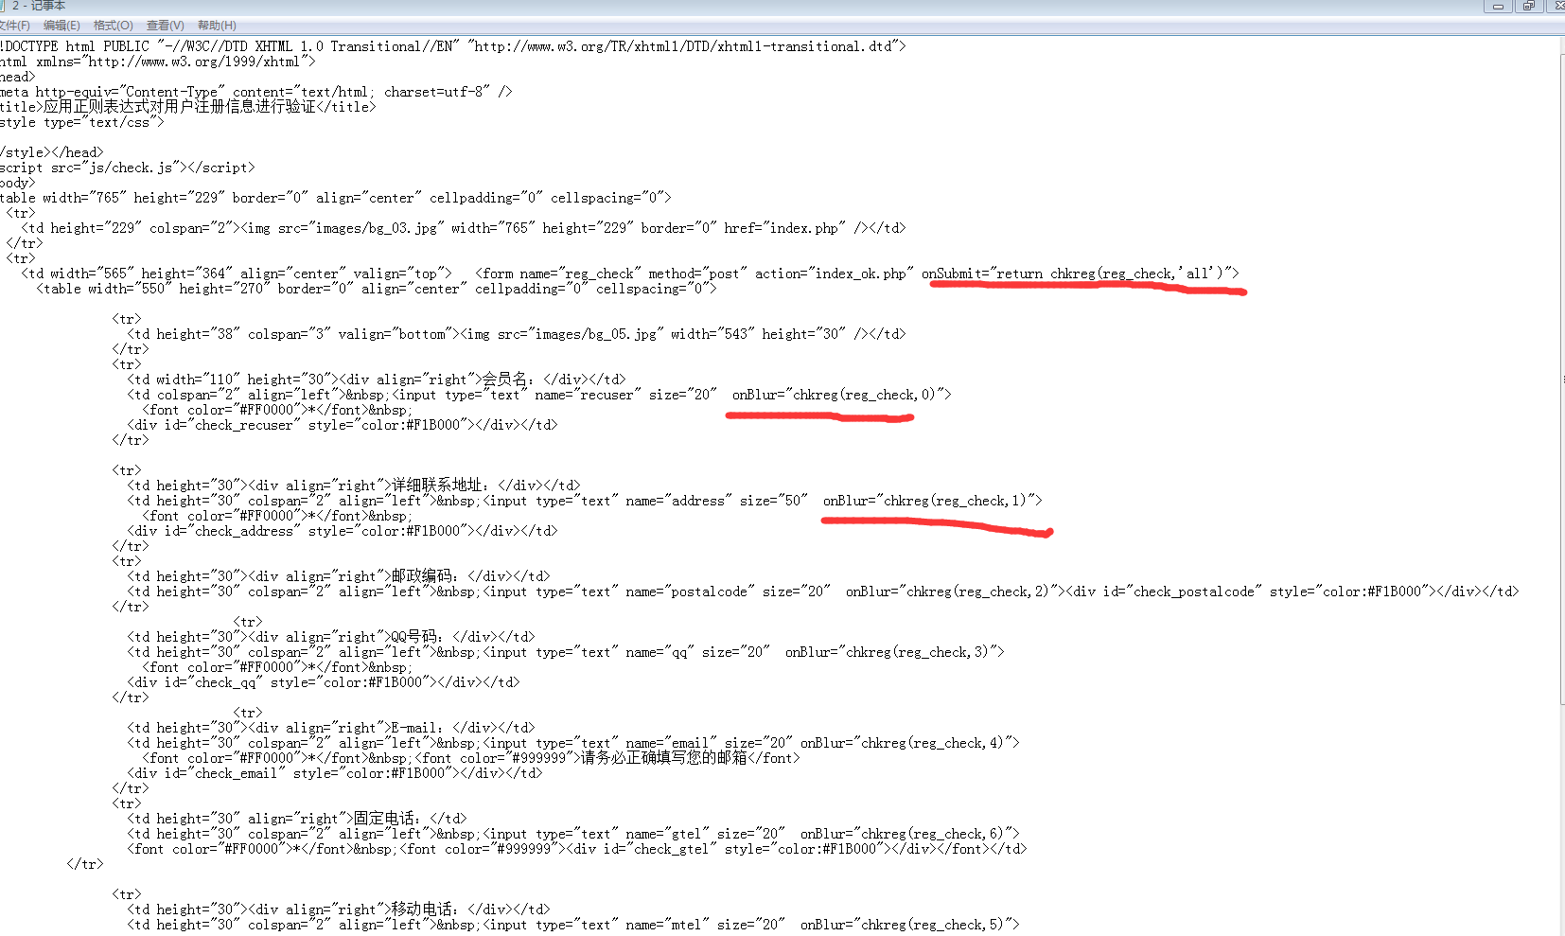Screen dimensions: 1565x936
Task: Open the 文件(F) menu
Action: click(13, 26)
